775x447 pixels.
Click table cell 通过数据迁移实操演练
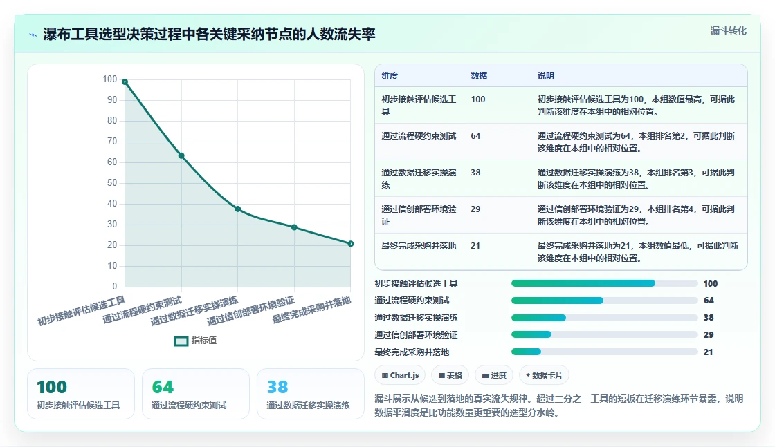419,179
